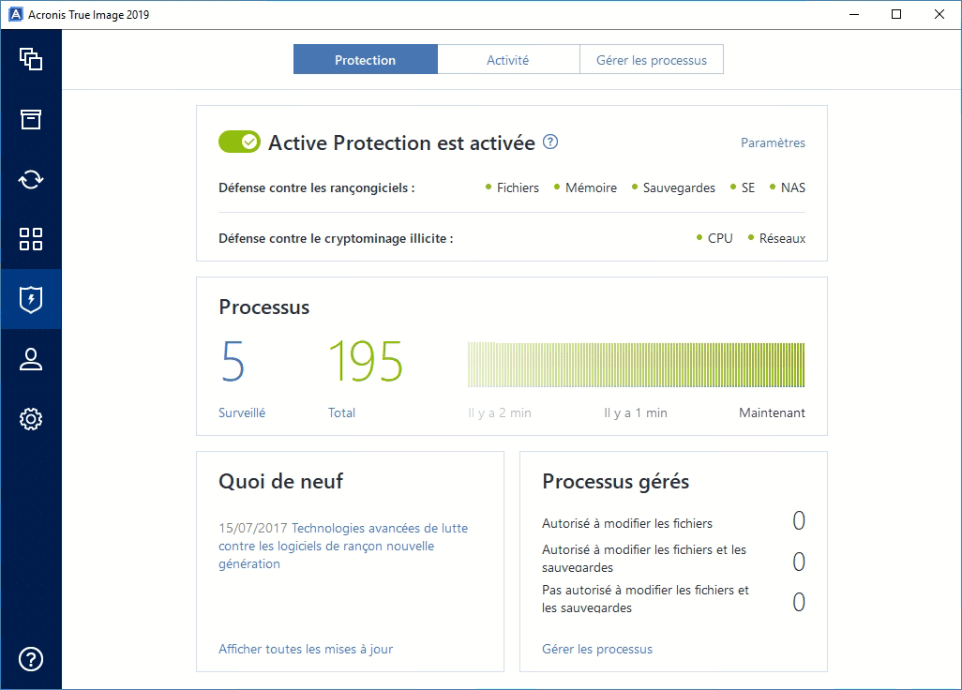This screenshot has width=962, height=690.
Task: Toggle Active Protection off
Action: 239,142
